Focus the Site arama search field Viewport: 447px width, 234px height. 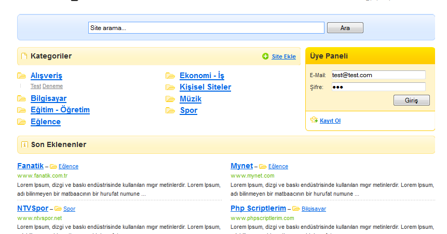[x=207, y=28]
